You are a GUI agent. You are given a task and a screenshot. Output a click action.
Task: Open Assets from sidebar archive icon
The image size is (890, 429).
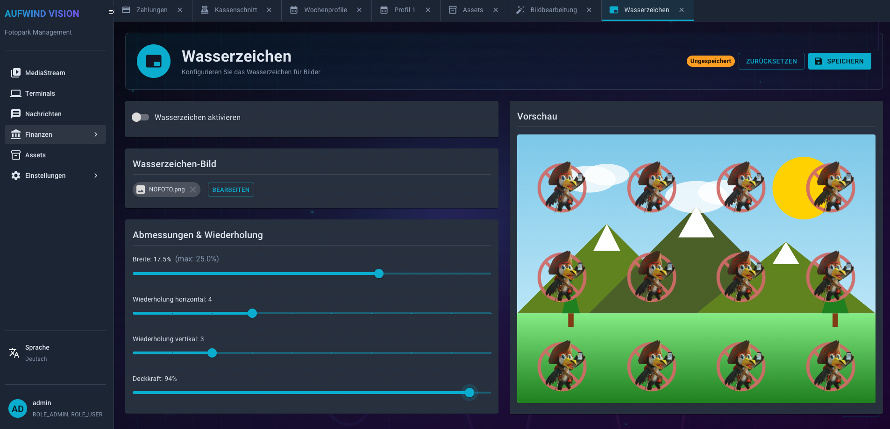16,155
